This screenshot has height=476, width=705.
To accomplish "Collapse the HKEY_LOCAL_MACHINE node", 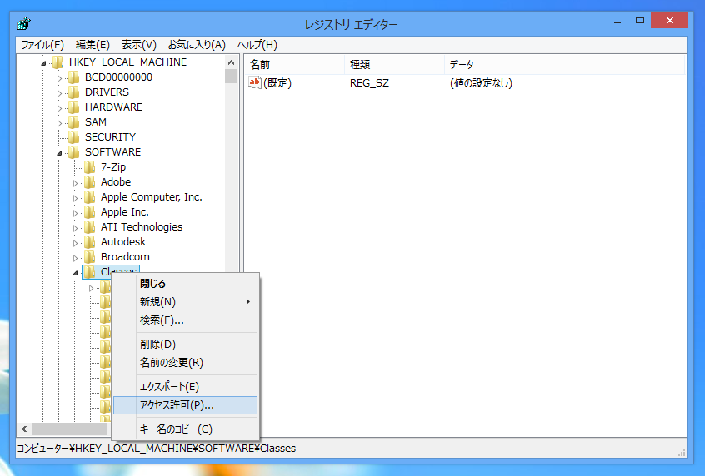I will [43, 63].
